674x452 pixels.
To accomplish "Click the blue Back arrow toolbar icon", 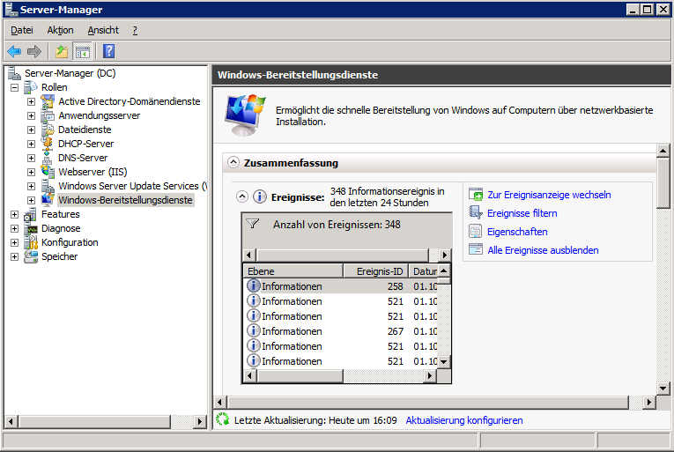I will [x=14, y=52].
